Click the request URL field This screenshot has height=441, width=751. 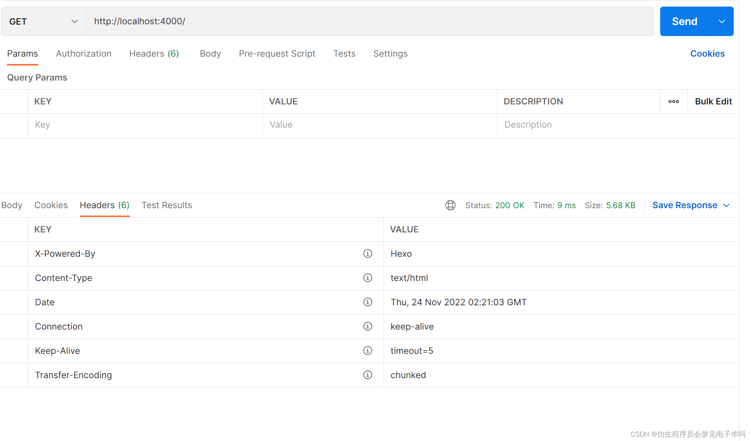[x=370, y=21]
